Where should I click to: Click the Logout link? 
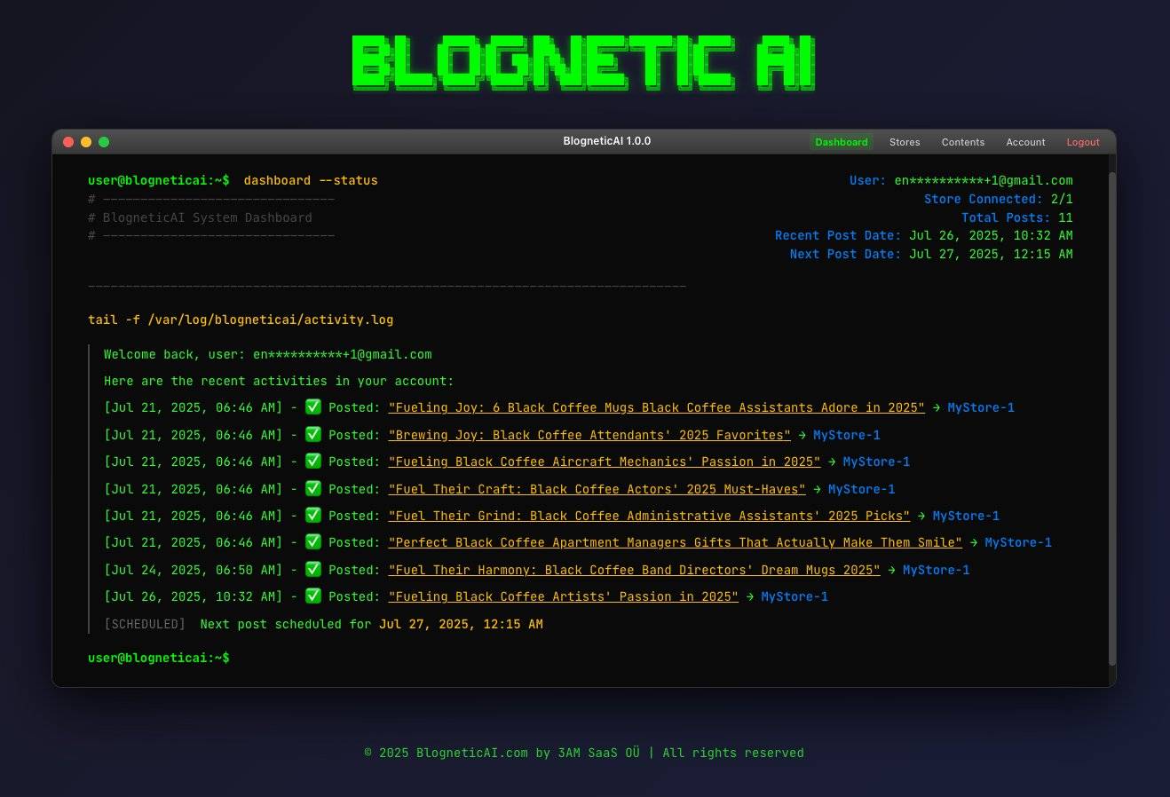[x=1082, y=142]
